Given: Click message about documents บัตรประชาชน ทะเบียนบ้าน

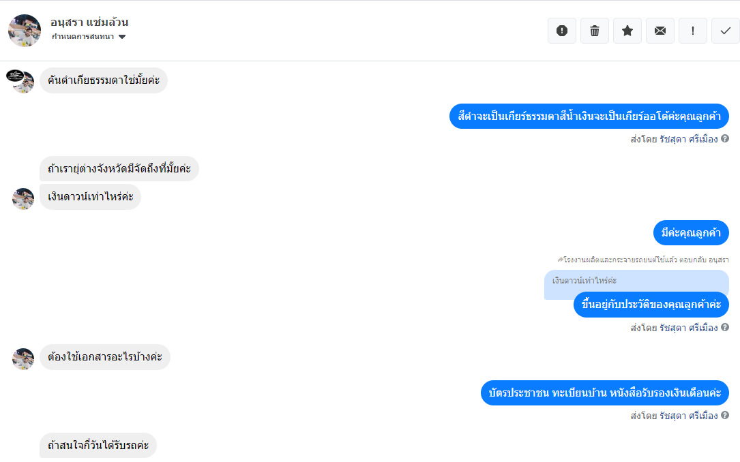Looking at the screenshot, I should click(604, 392).
